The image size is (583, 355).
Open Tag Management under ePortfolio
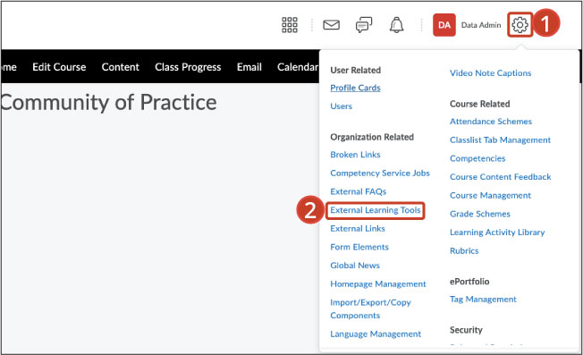tap(483, 300)
